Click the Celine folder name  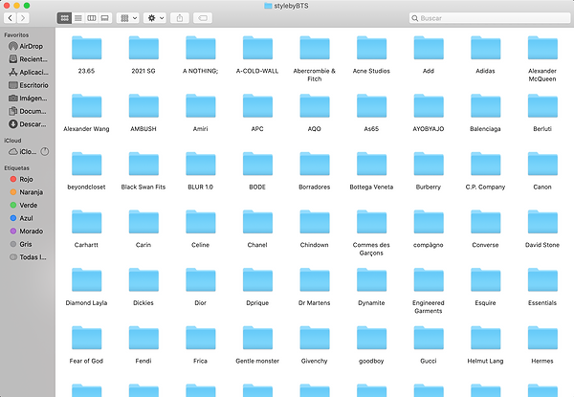pyautogui.click(x=201, y=245)
